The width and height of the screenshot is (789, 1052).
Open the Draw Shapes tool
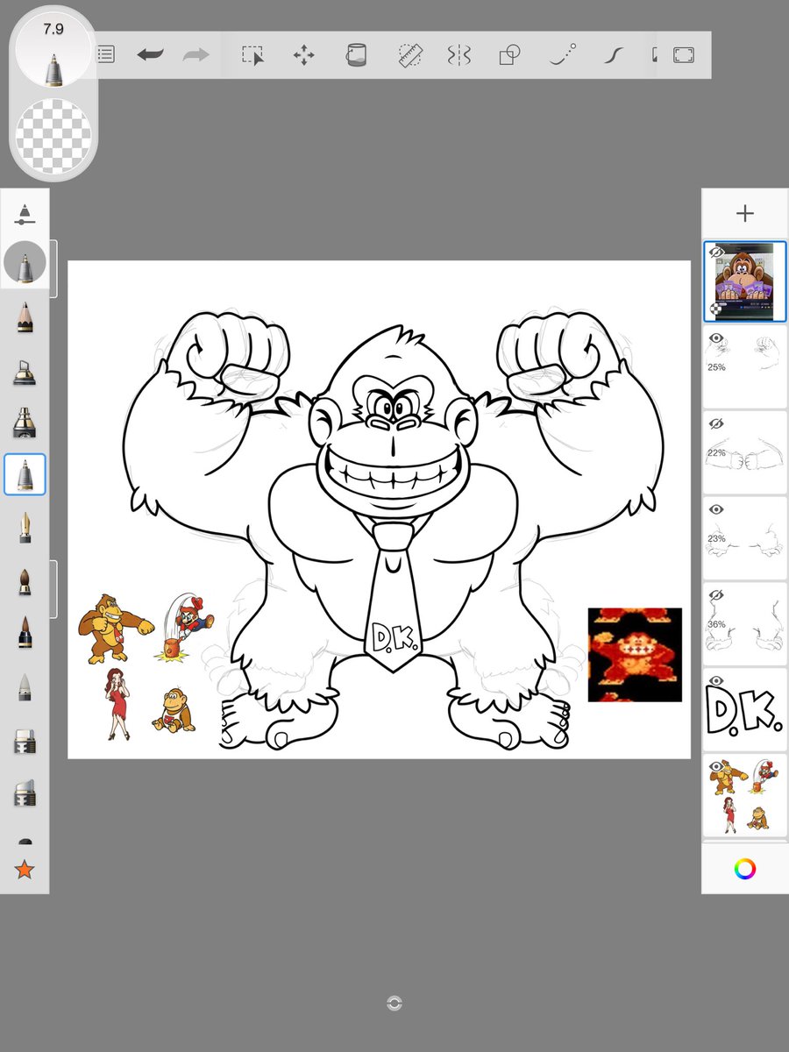(509, 55)
